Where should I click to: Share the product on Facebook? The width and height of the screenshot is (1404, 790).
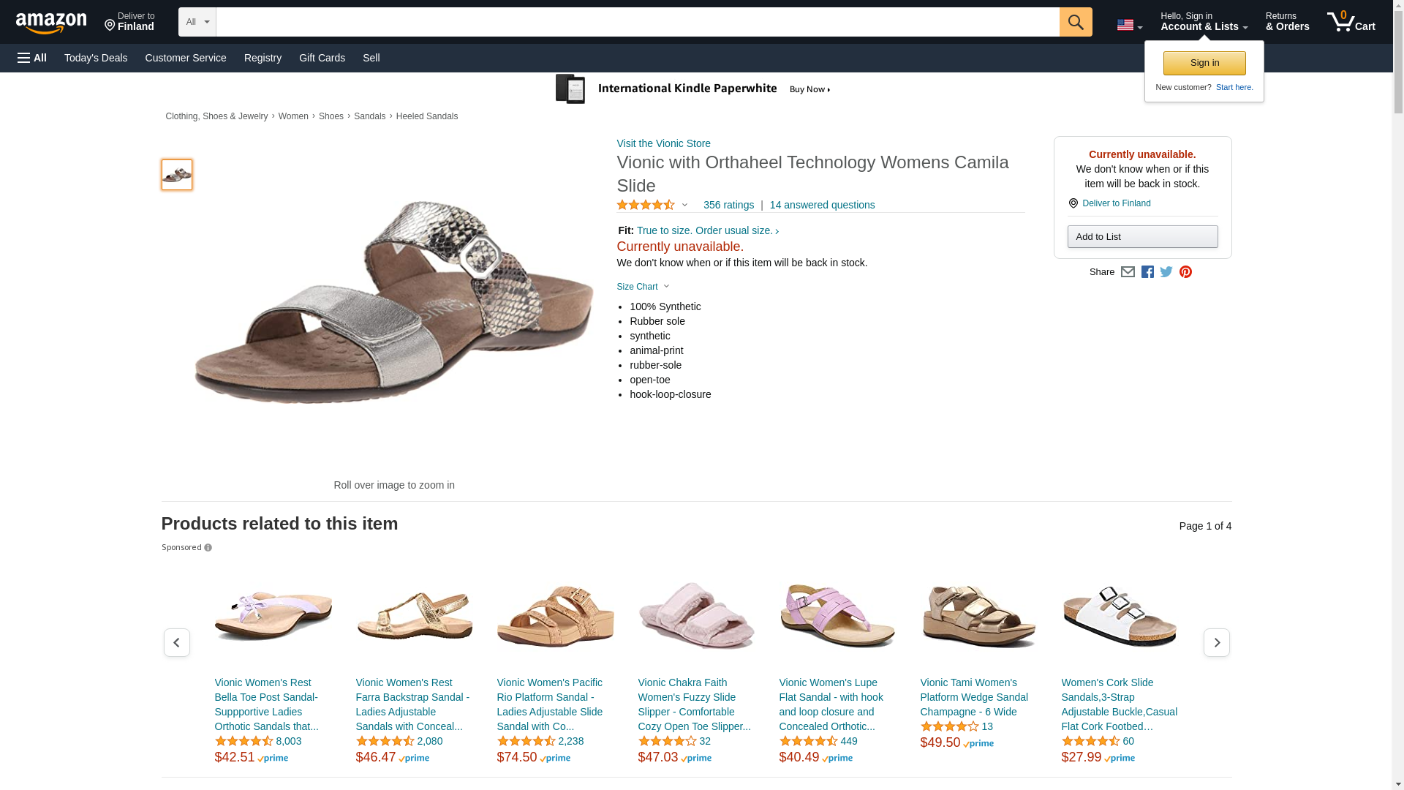pyautogui.click(x=1147, y=272)
